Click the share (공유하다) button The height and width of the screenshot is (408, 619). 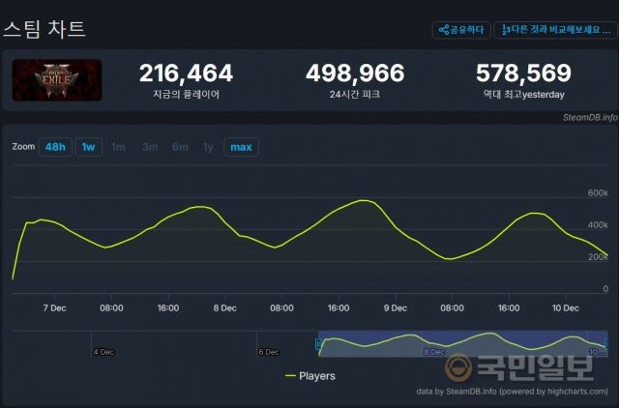[461, 30]
